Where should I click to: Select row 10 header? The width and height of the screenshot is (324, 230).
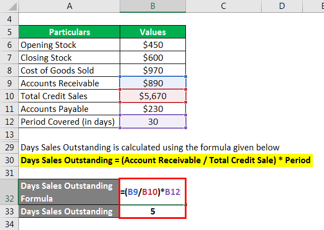pyautogui.click(x=9, y=96)
